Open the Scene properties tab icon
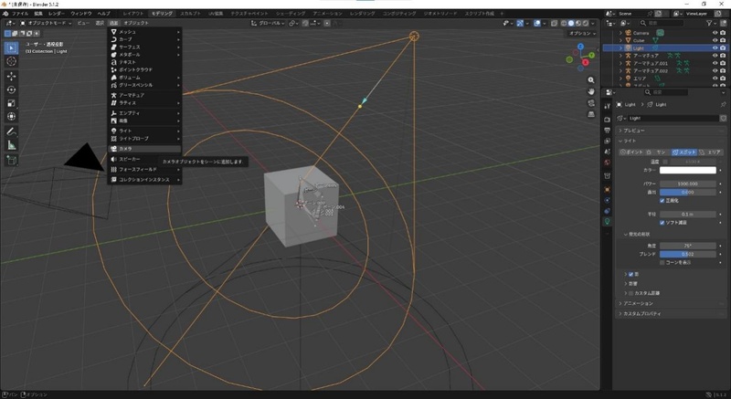 pos(607,152)
